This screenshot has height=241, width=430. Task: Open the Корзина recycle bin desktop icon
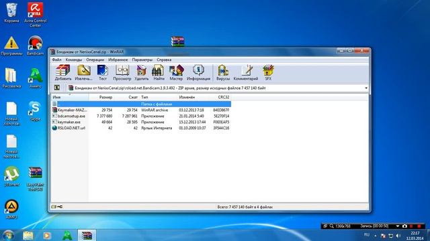click(11, 13)
